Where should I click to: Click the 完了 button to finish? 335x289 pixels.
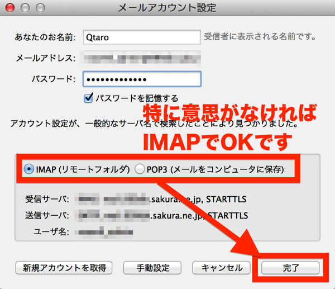coord(290,268)
